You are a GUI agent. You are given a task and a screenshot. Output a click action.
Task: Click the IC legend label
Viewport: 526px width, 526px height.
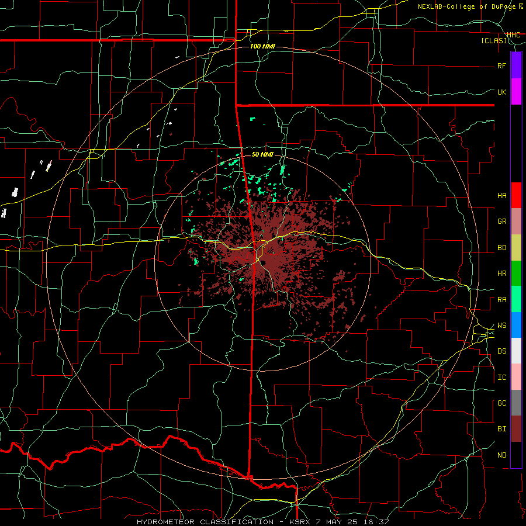point(501,378)
